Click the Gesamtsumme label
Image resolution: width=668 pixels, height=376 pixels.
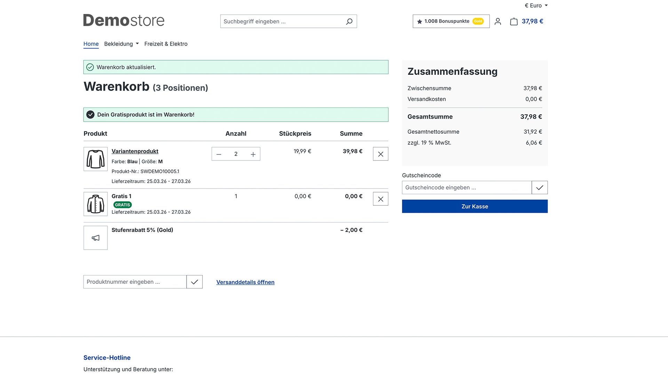[x=430, y=117]
